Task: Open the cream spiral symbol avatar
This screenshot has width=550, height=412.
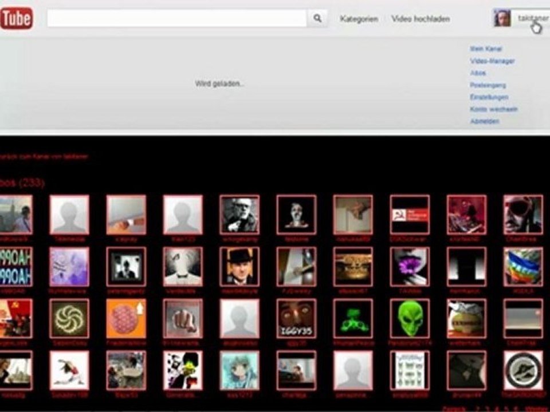Action: 69,319
